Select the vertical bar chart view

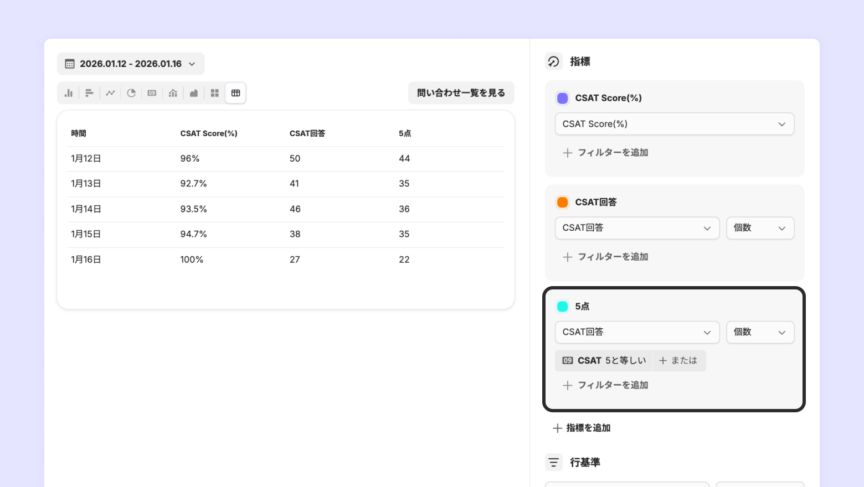click(x=69, y=93)
